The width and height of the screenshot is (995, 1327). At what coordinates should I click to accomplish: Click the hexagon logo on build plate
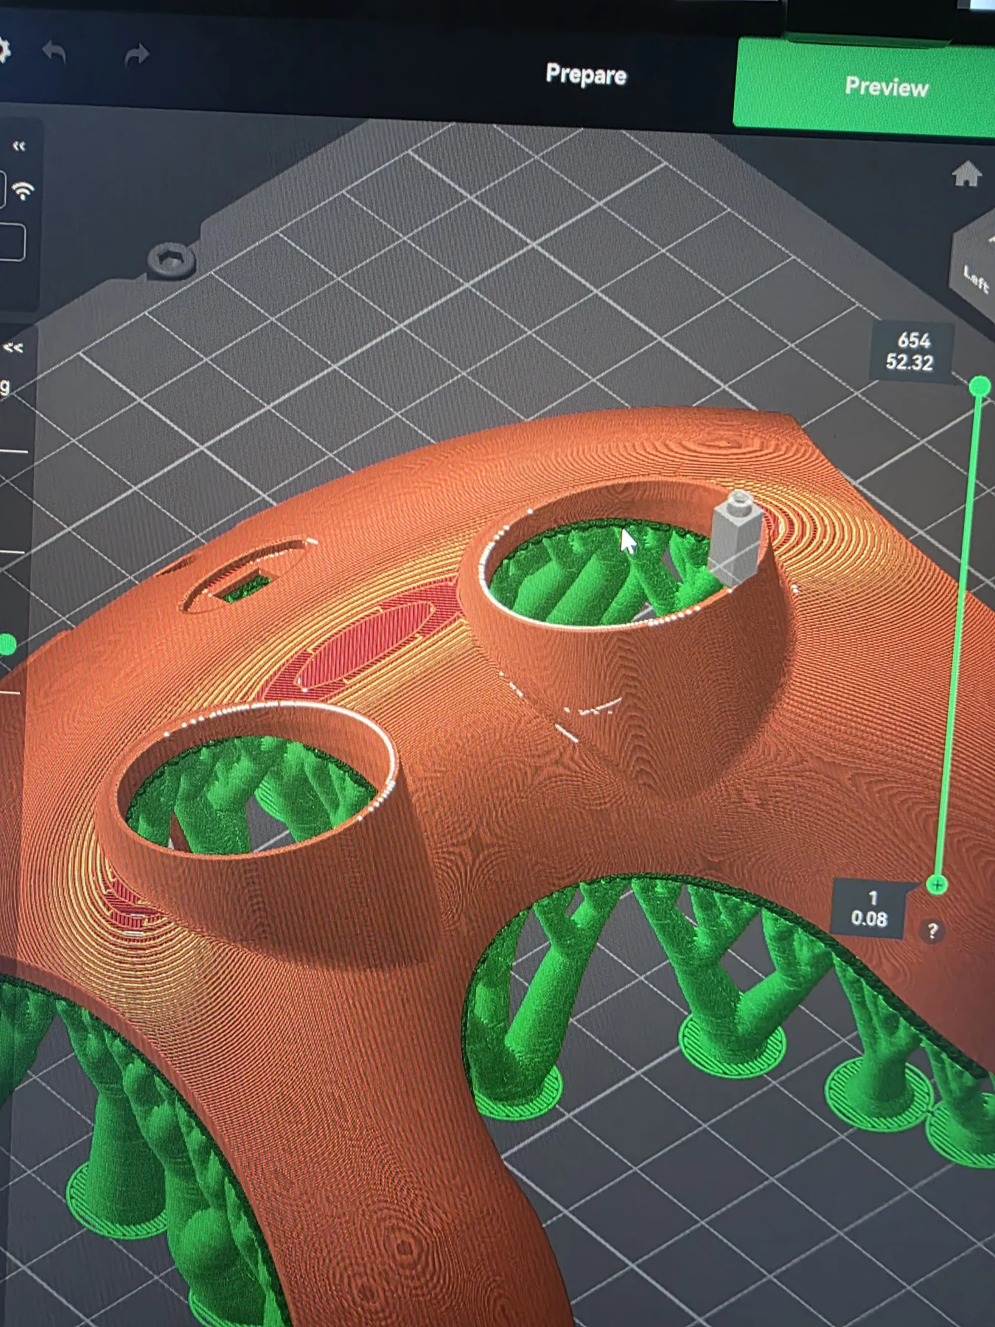pos(171,260)
